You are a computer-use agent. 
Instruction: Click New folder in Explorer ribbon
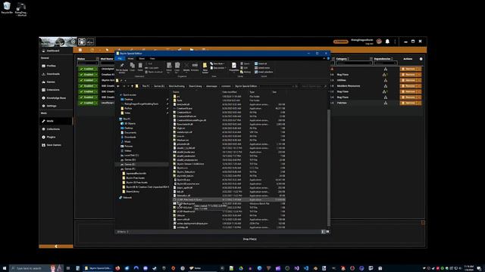coord(205,67)
